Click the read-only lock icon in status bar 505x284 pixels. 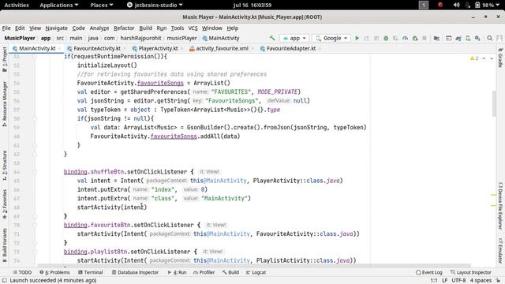click(498, 281)
